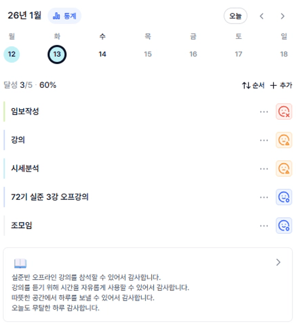
Task: Toggle the blue completion face for 조모임
Action: point(284,226)
